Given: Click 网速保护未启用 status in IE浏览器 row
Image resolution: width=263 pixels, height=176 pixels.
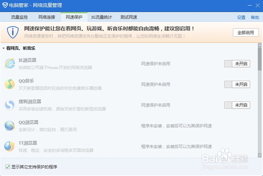Looking at the screenshot, I should 156,64.
